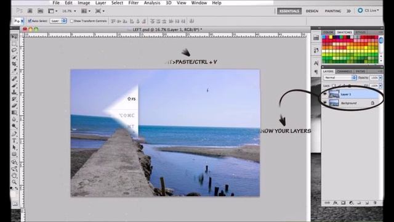Hide Layer 1 with its eye icon
This screenshot has width=394, height=222.
click(x=325, y=94)
